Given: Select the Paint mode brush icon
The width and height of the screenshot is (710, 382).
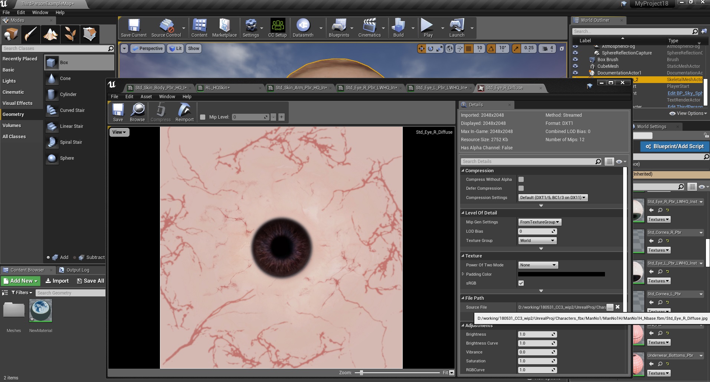Looking at the screenshot, I should click(31, 34).
